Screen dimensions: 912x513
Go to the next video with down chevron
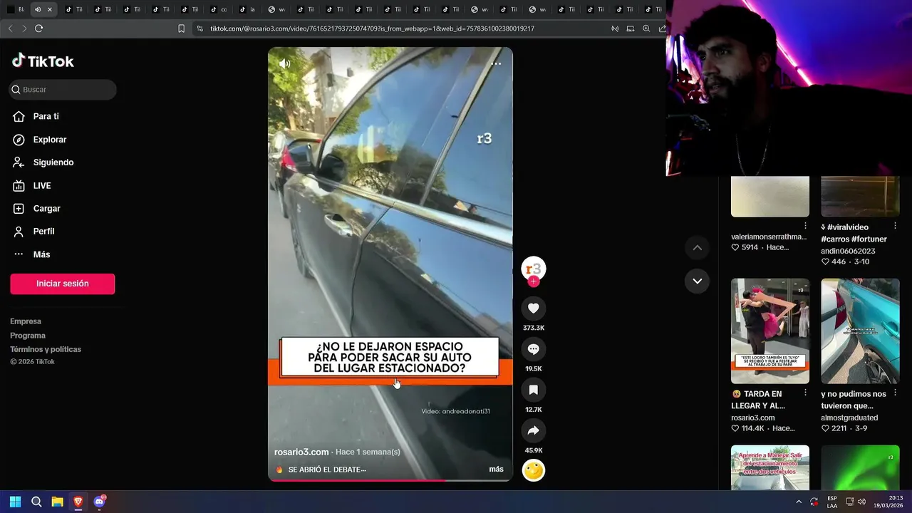tap(698, 281)
